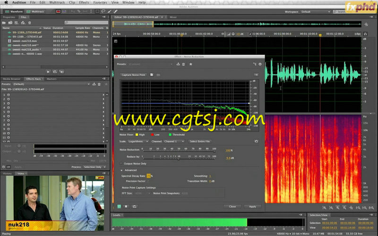The width and height of the screenshot is (378, 236).
Task: Click the trash icon in Files panel toolbar
Action: [x=30, y=23]
